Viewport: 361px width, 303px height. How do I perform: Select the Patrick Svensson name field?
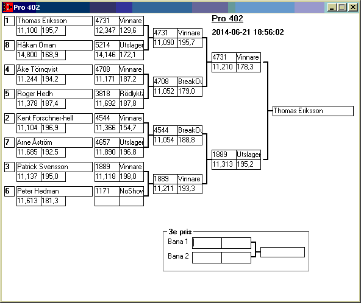tap(54, 167)
